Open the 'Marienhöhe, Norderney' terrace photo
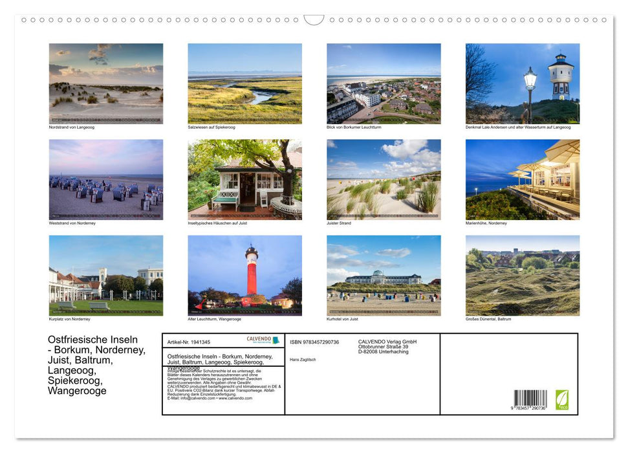The width and height of the screenshot is (628, 453). [523, 179]
